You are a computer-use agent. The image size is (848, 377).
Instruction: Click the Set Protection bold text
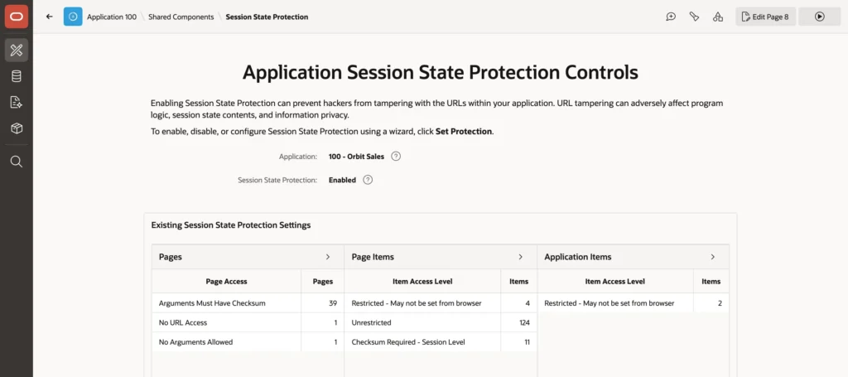pos(464,132)
